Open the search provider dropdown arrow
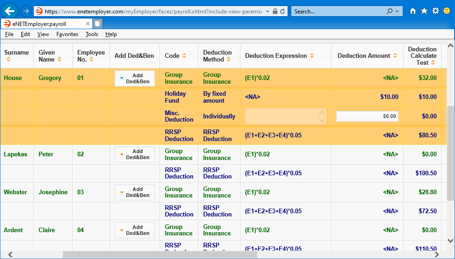This screenshot has height=259, width=455. click(x=397, y=12)
